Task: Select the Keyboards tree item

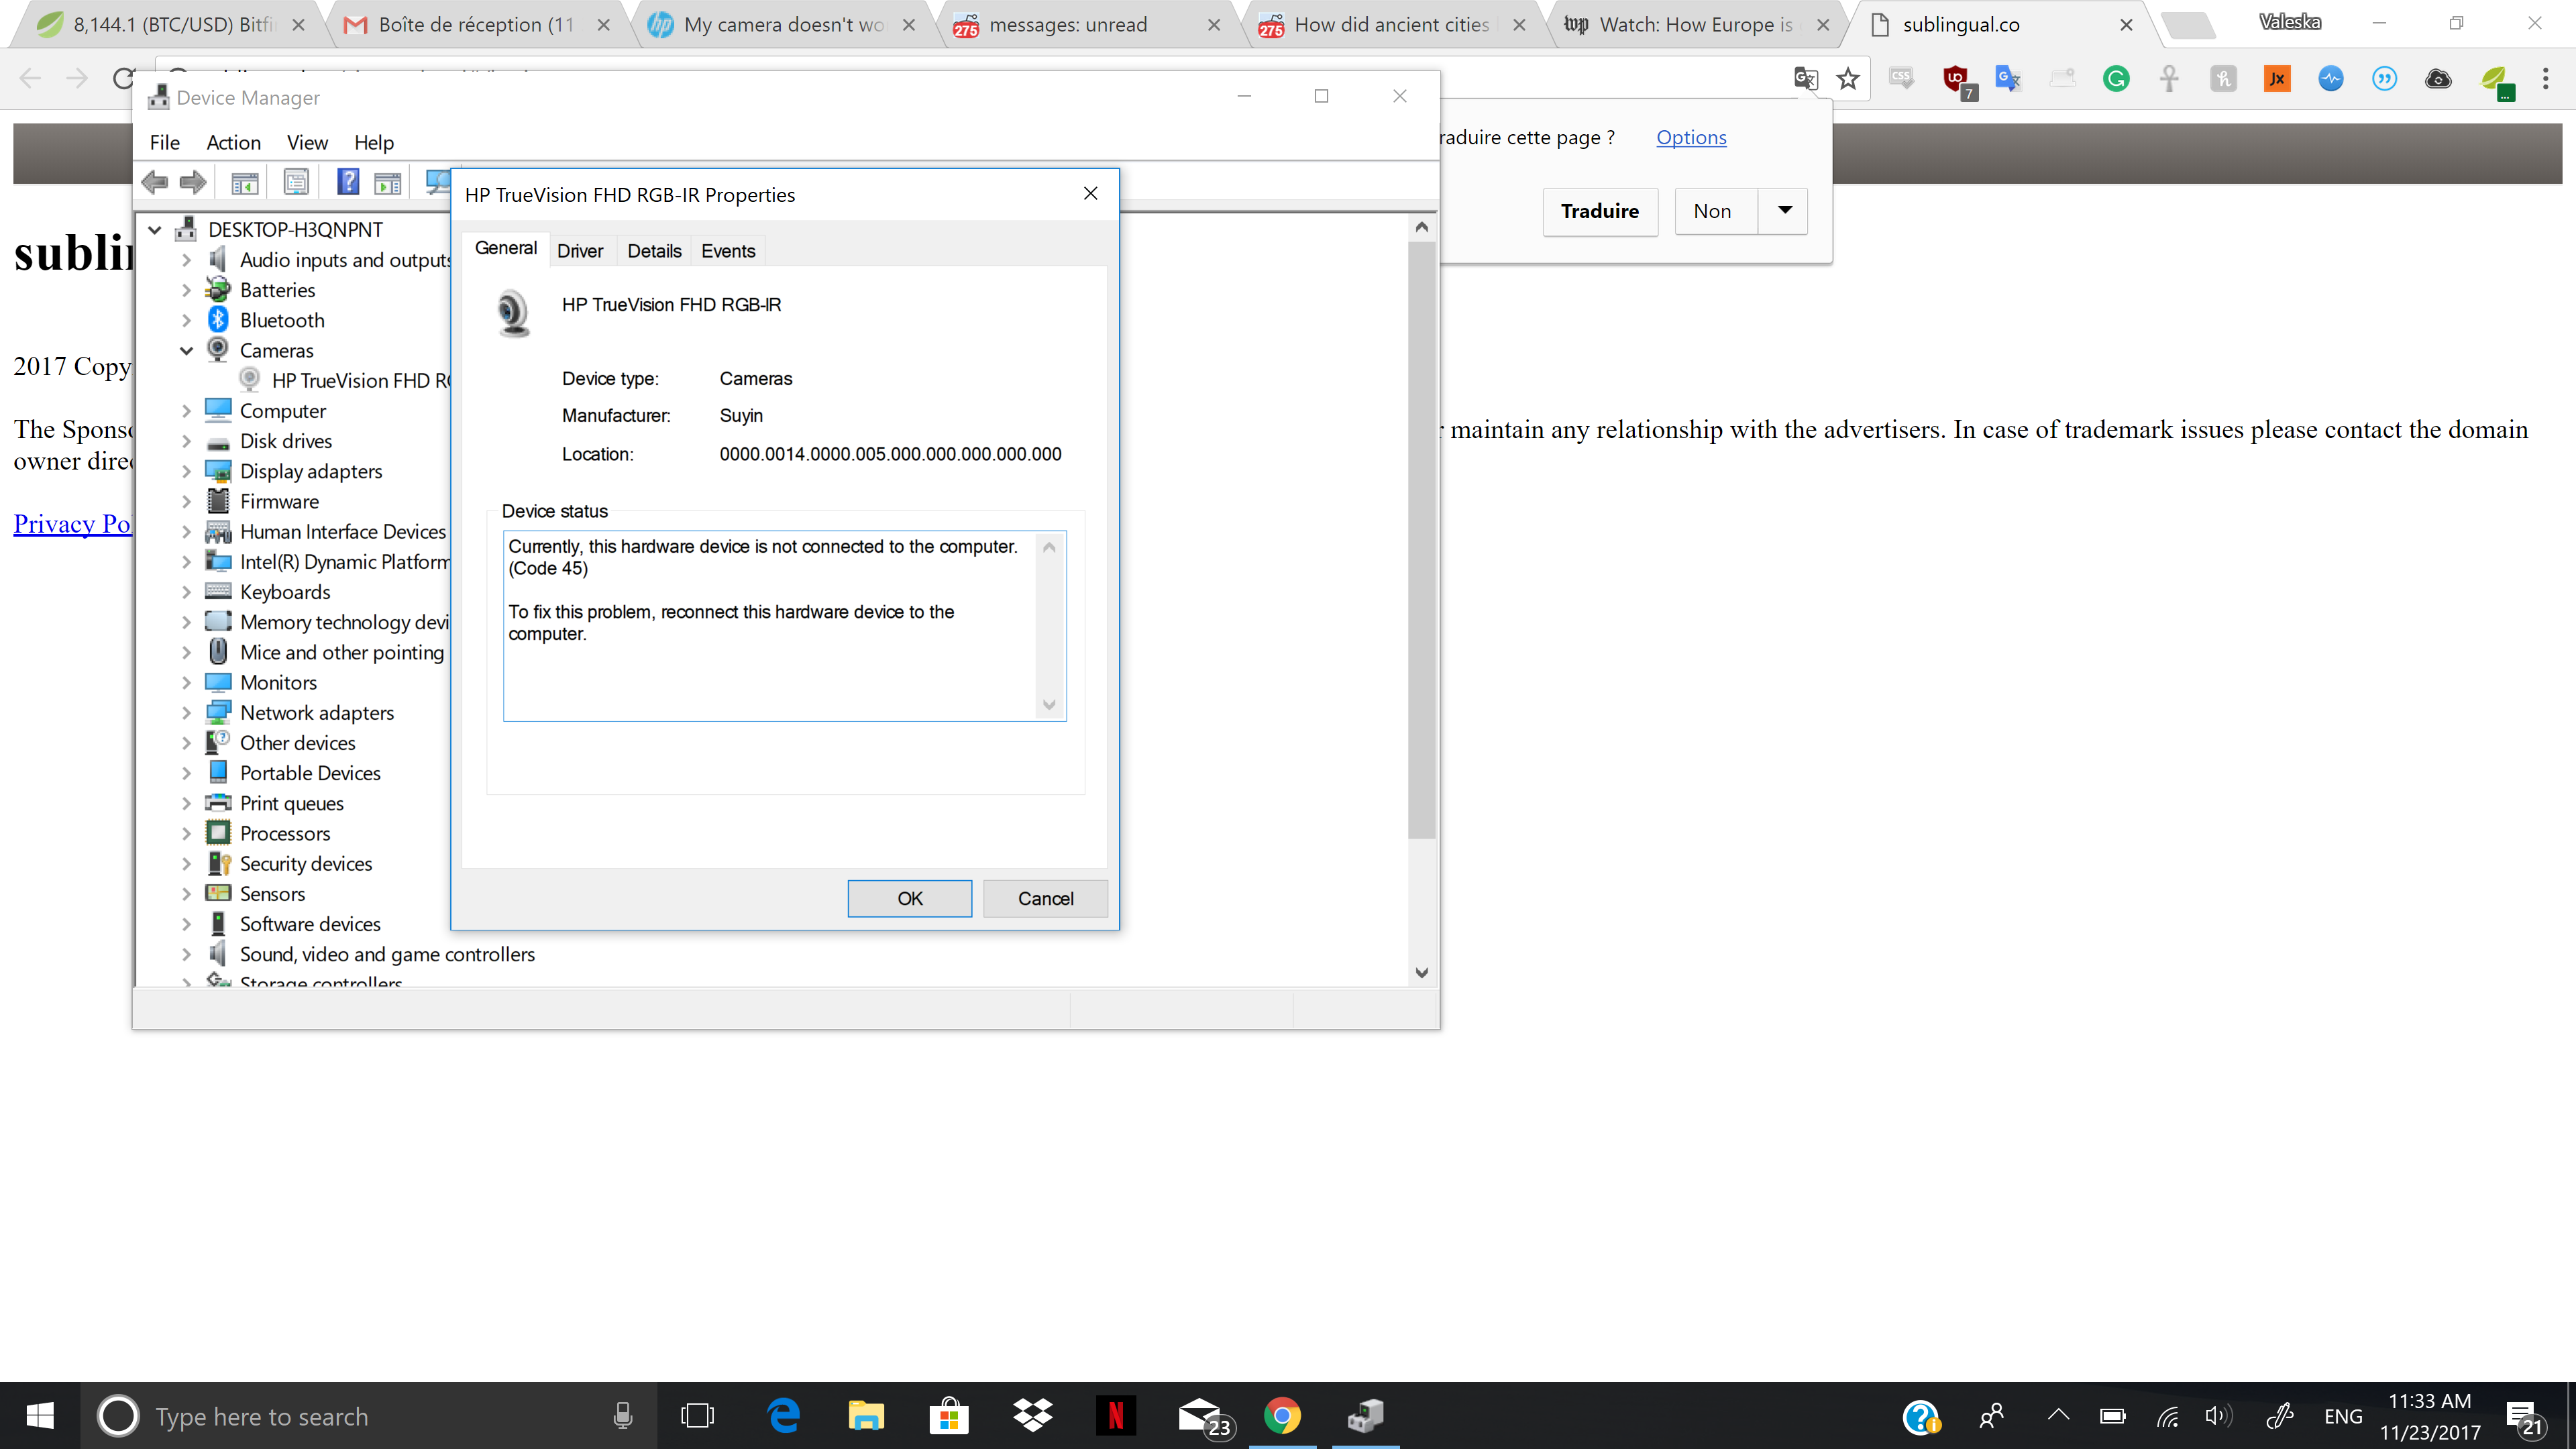Action: pos(285,592)
